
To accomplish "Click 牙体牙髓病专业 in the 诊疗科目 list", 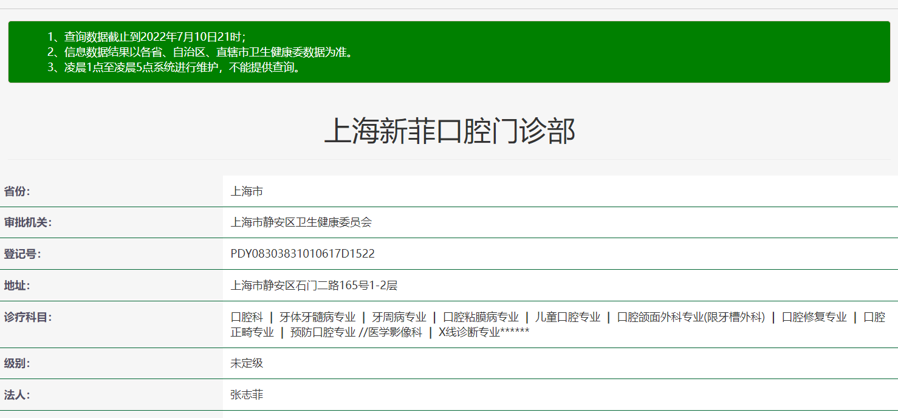I will click(x=317, y=317).
